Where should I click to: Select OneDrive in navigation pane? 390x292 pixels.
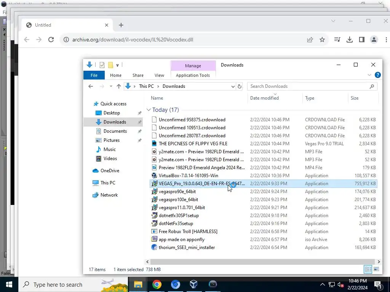(x=110, y=171)
